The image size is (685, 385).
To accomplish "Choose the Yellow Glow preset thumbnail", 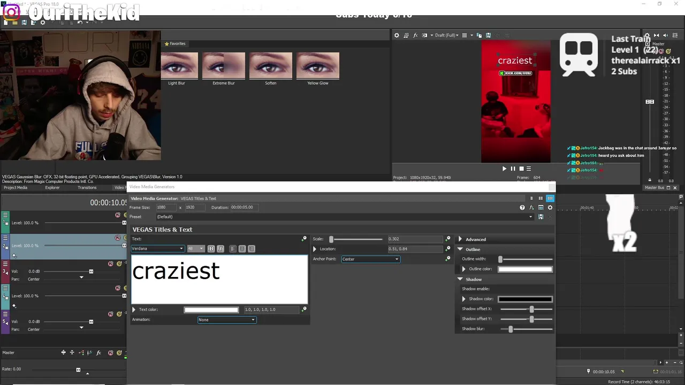I will tap(318, 66).
